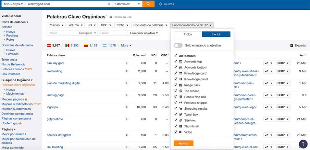Uncheck the Featured snippet checkbox
The width and height of the screenshot is (310, 150).
pos(176,102)
